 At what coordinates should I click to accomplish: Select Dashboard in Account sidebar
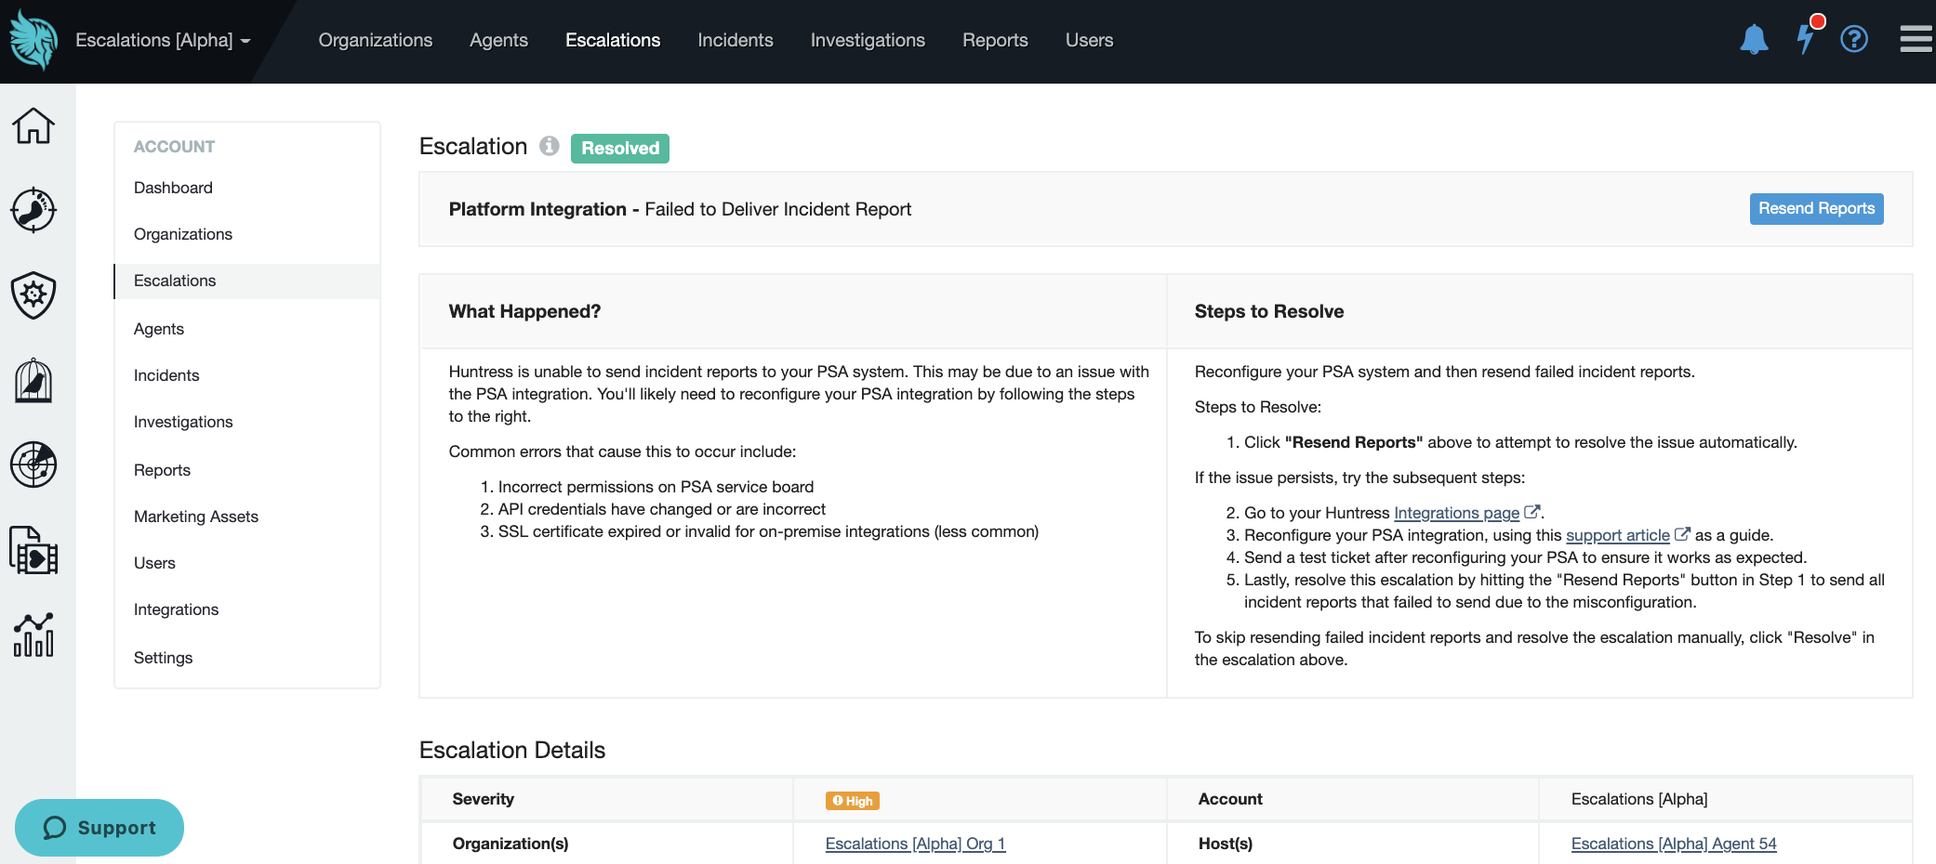click(246, 188)
